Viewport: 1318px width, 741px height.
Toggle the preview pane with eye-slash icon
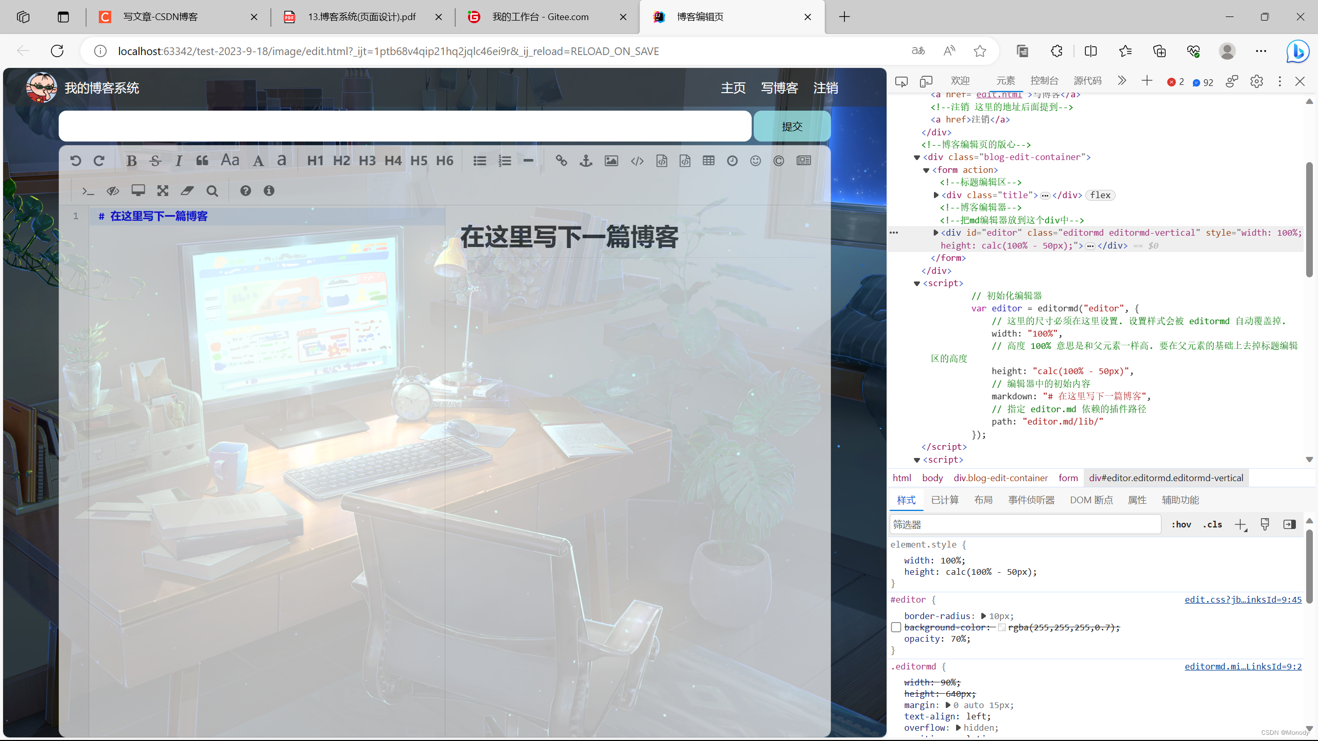(x=113, y=191)
